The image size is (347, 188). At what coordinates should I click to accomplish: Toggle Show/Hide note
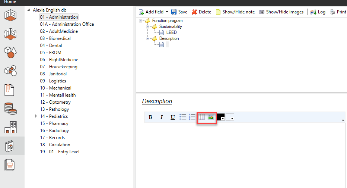[x=235, y=12]
